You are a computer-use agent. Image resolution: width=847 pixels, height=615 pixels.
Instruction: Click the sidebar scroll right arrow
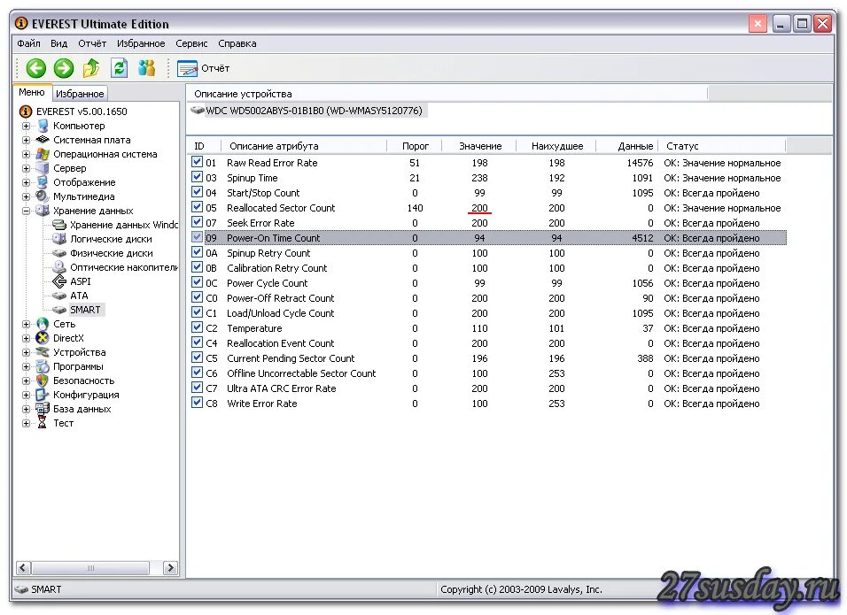click(x=171, y=567)
